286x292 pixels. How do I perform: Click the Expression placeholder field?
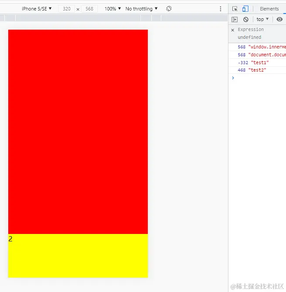coord(251,29)
